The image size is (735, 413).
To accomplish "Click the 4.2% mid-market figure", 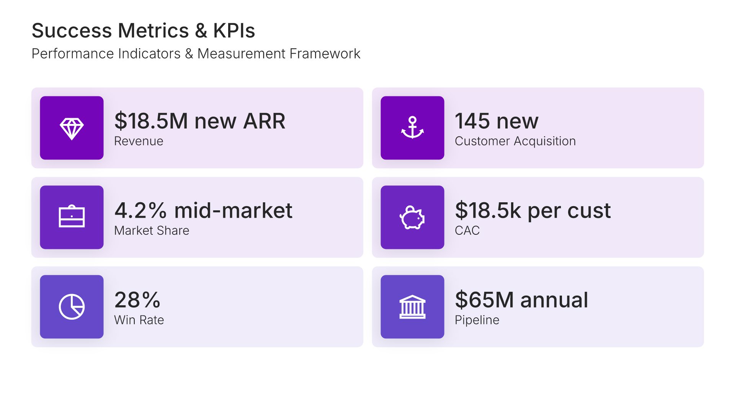I will coord(203,210).
